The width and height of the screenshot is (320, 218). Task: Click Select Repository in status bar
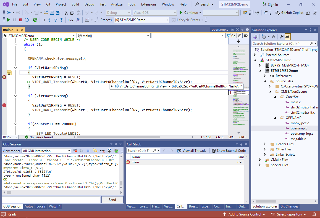[289, 214]
